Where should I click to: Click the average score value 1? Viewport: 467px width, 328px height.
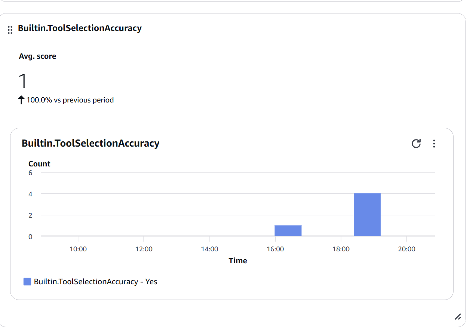[x=23, y=81]
